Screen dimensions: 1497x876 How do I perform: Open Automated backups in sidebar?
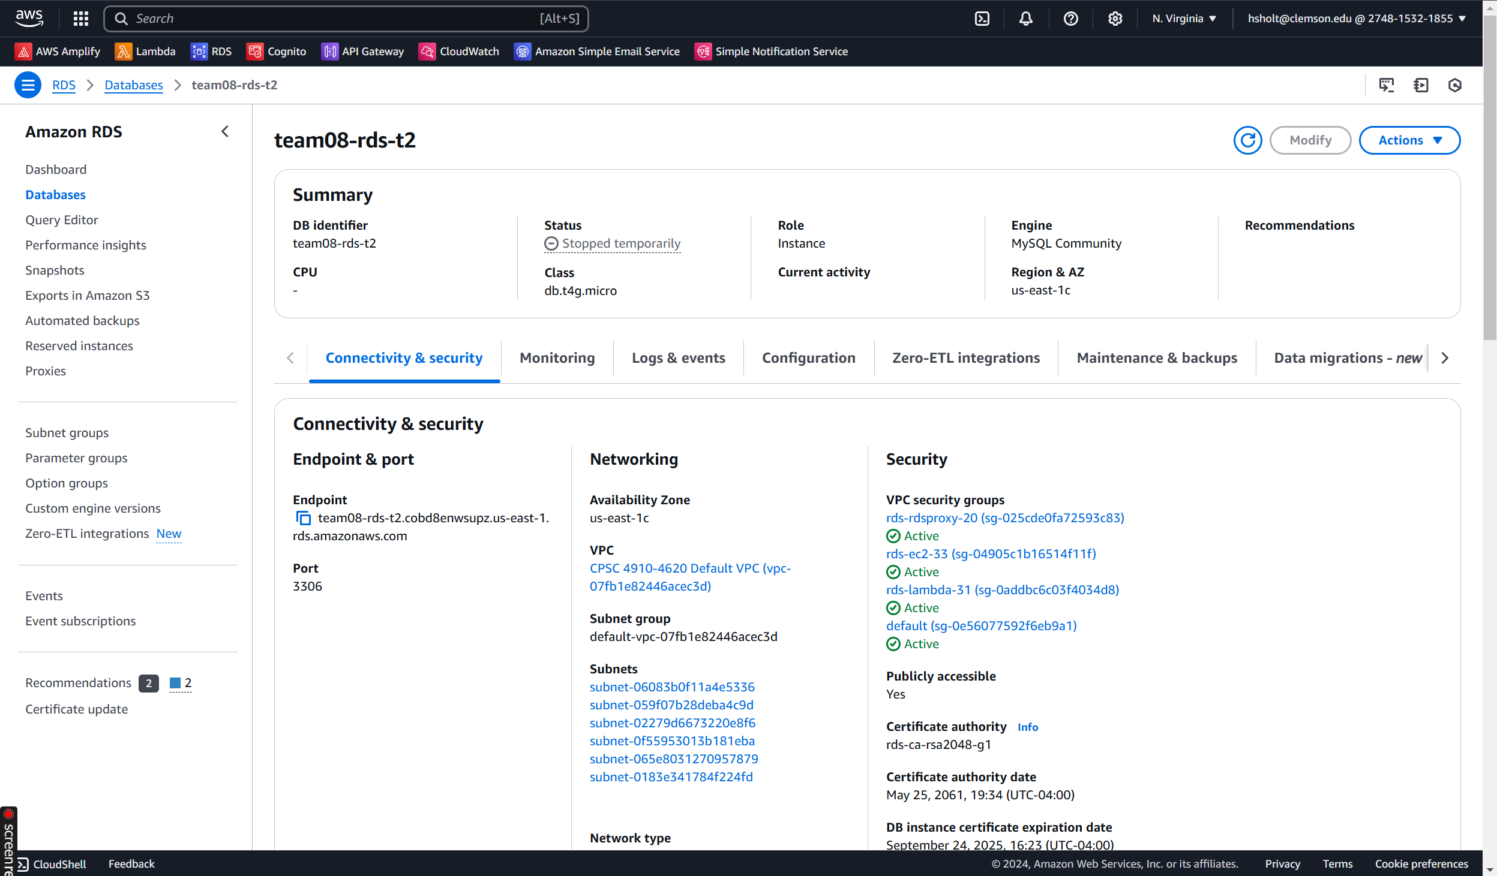[x=82, y=321]
